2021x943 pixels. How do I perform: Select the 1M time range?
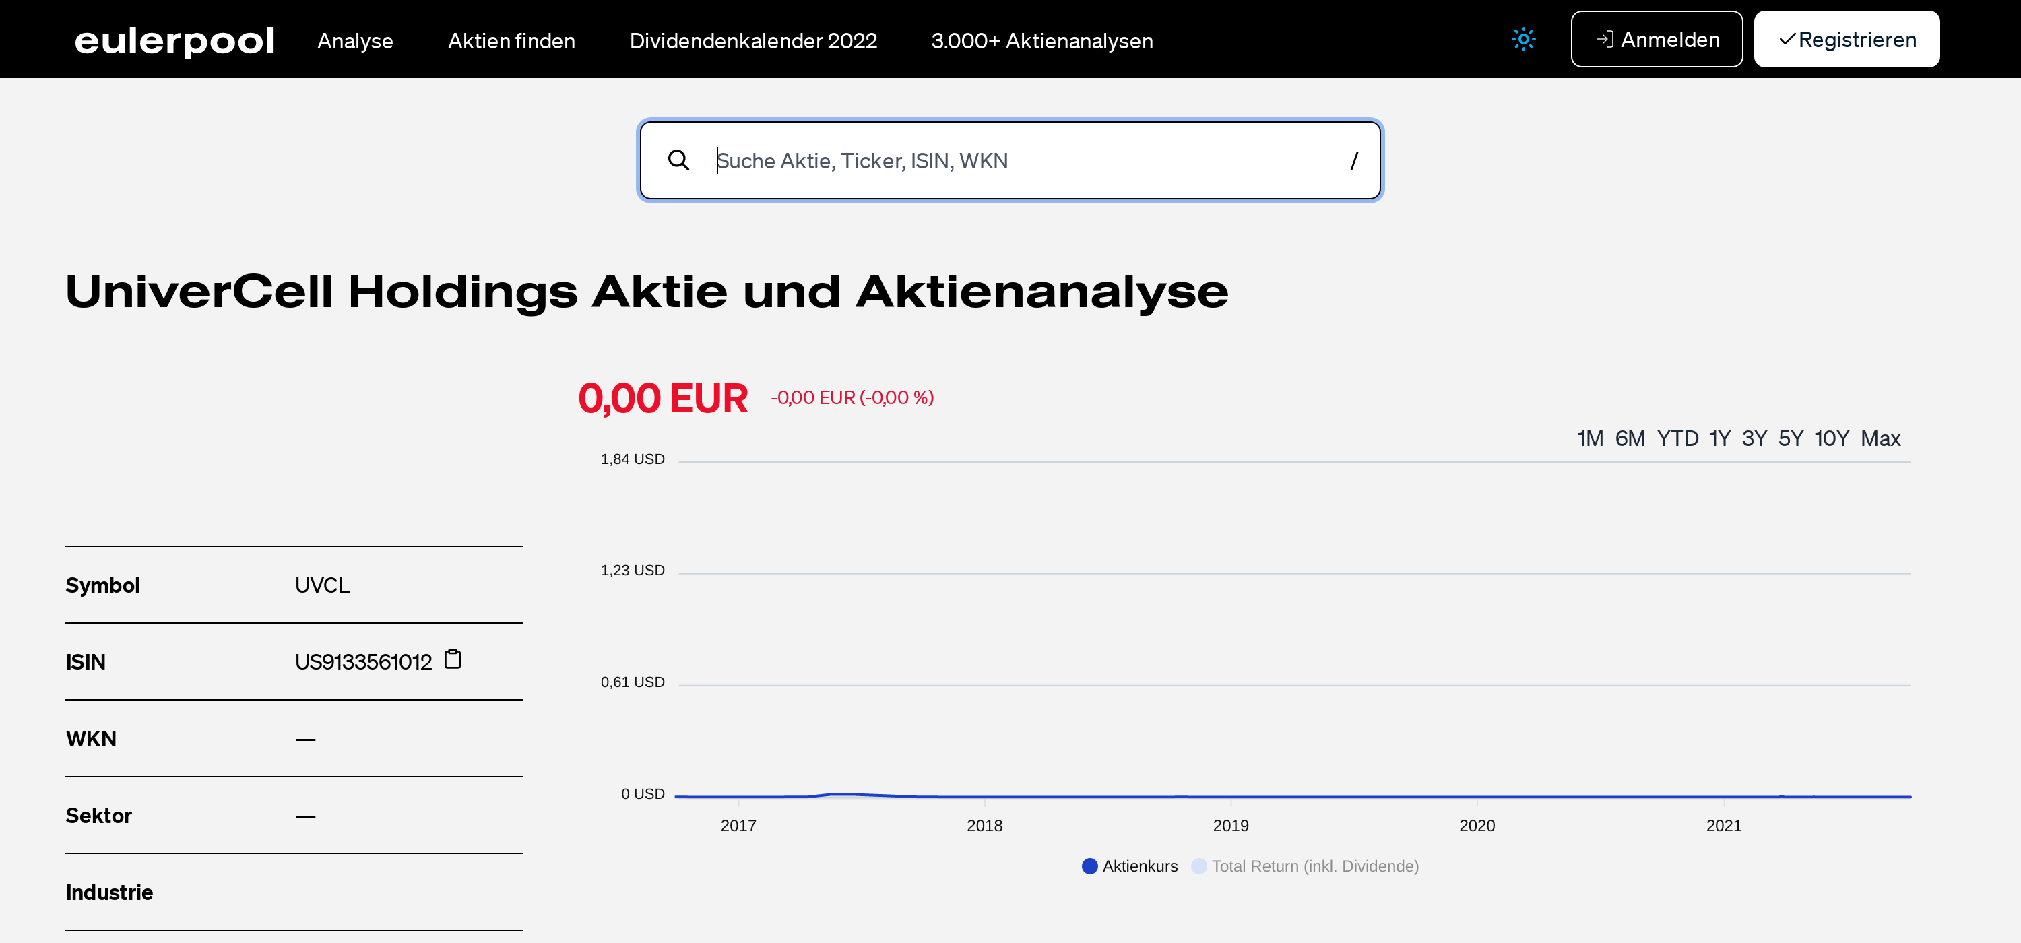(1589, 438)
